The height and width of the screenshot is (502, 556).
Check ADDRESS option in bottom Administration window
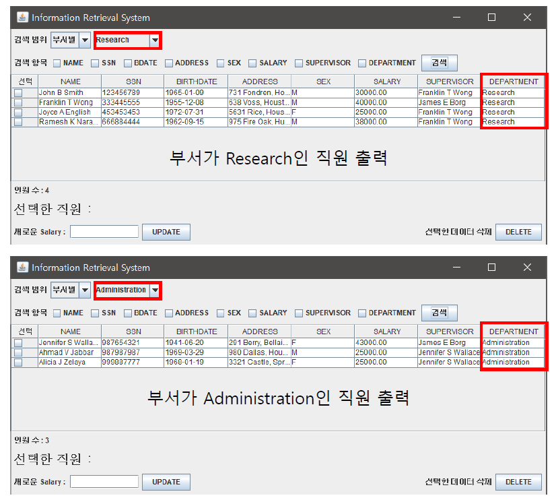click(169, 313)
